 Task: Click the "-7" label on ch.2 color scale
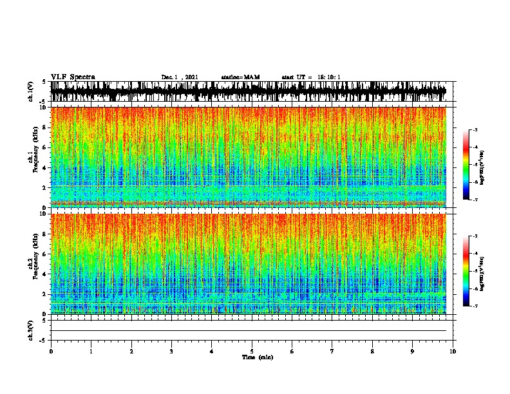(x=475, y=306)
